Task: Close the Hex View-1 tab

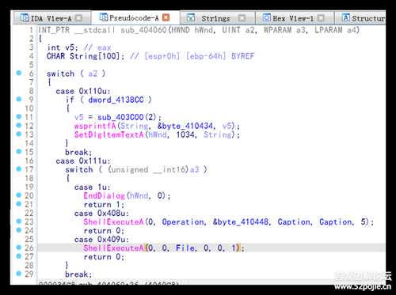Action: tap(321, 18)
